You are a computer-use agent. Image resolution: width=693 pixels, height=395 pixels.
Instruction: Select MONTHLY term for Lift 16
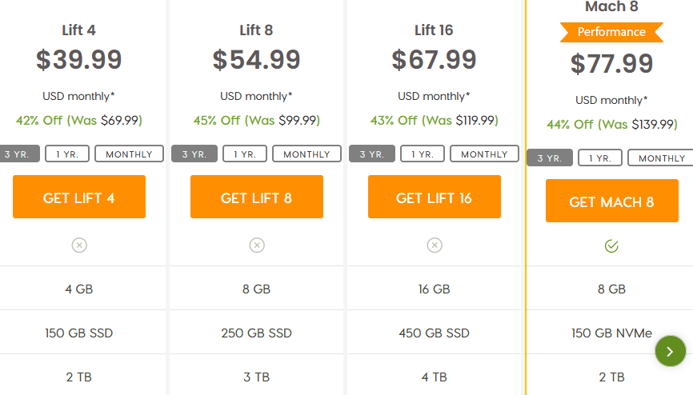pyautogui.click(x=484, y=154)
